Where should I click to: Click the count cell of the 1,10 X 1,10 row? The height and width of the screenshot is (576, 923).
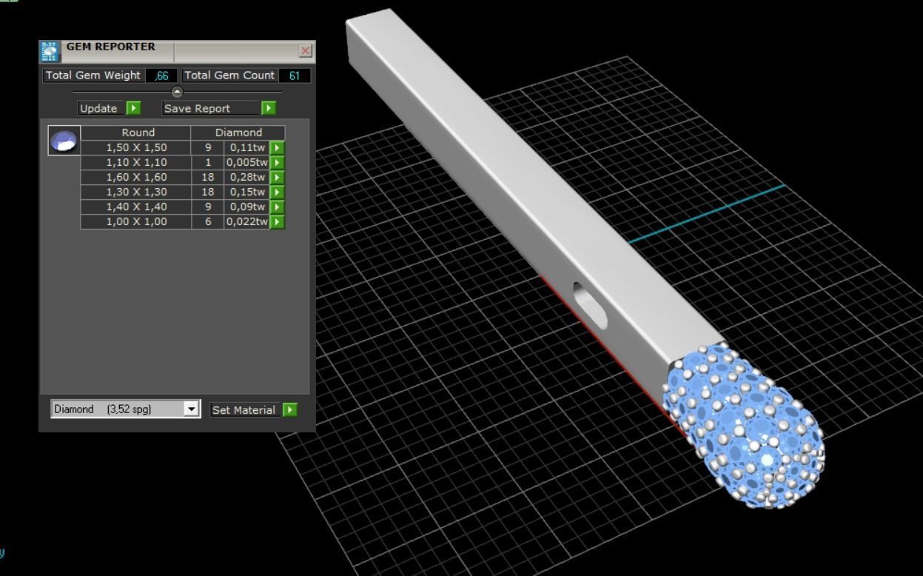(x=208, y=162)
